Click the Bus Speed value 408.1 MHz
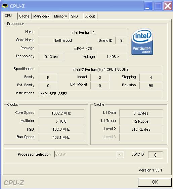Image resolution: width=173 pixels, height=189 pixels. coord(61,137)
